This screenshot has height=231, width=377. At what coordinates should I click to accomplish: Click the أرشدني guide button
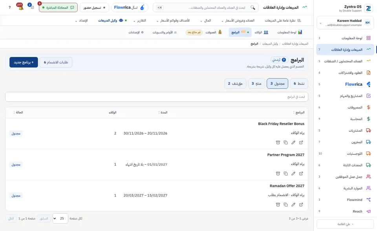[x=279, y=60]
